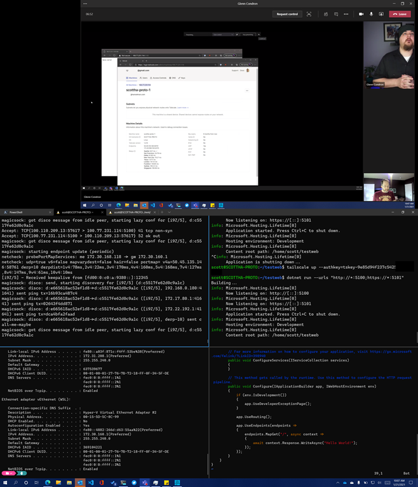Open volume control in system tray
This screenshot has width=418, height=487.
[379, 483]
